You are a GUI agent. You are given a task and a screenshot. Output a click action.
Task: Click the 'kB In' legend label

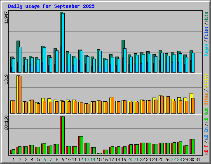206,134
